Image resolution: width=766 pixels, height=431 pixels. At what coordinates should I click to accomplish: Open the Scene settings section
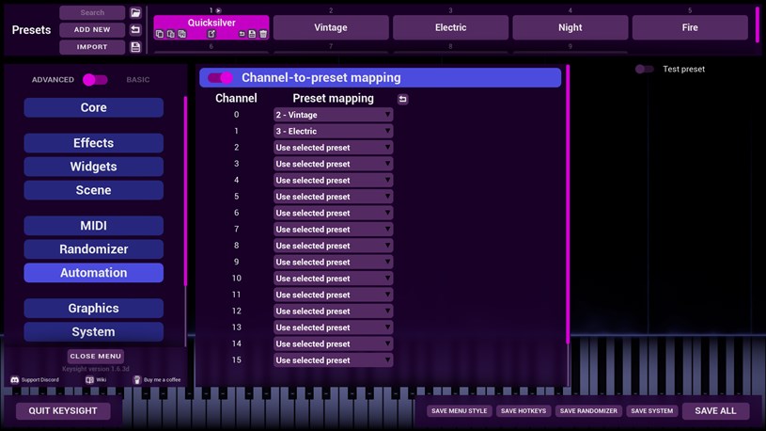93,190
